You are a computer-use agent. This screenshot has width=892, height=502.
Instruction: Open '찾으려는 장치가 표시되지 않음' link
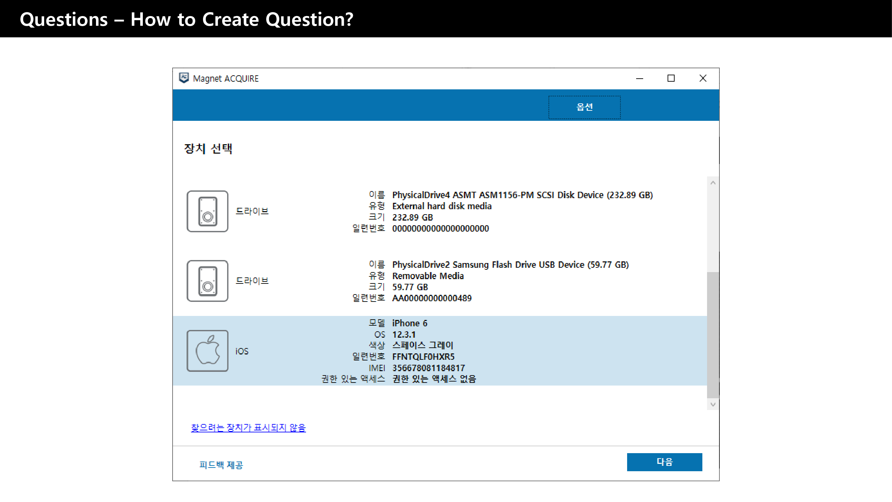[248, 427]
